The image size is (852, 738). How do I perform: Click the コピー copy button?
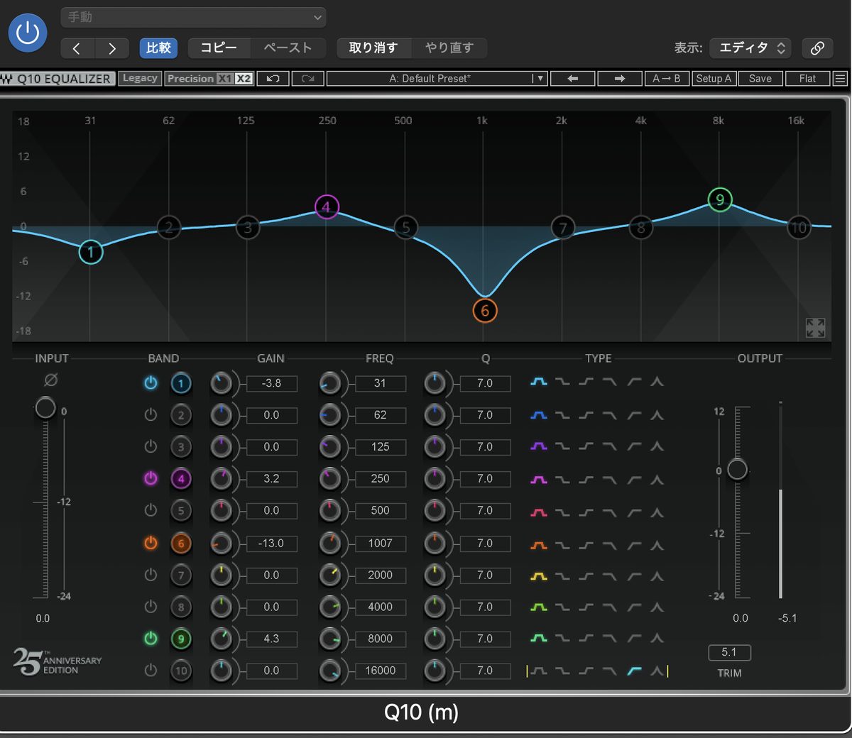pyautogui.click(x=219, y=48)
